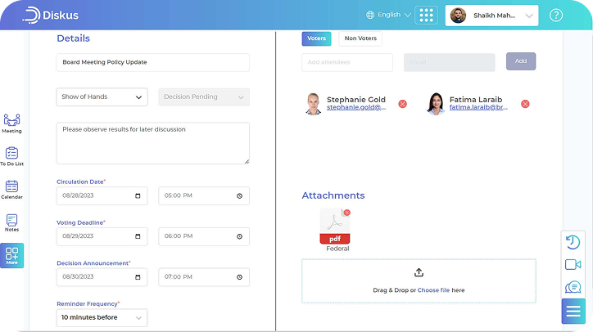Open Notes from the sidebar
The height and width of the screenshot is (332, 593).
coord(11,222)
